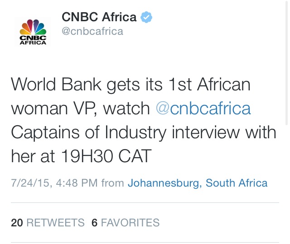Click the 7/24/15, 4:48 PM timestamp

coord(54,183)
